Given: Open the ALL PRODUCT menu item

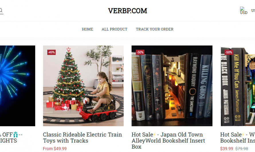Looking at the screenshot, I should pos(115,29).
